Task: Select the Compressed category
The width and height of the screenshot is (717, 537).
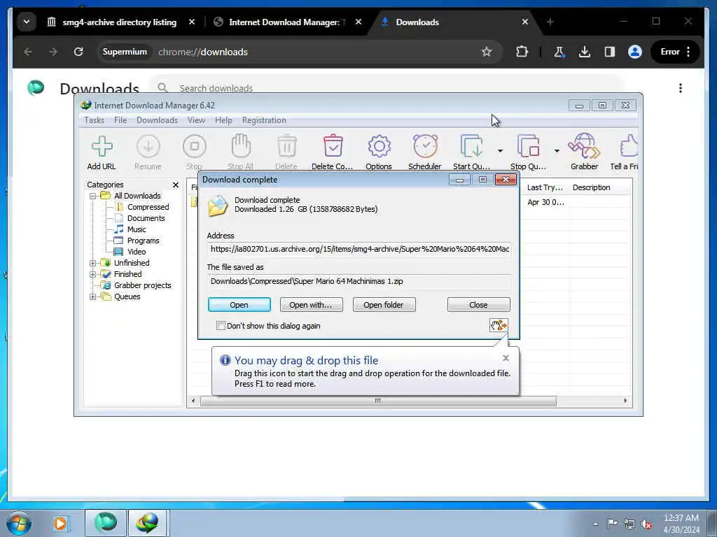Action: tap(148, 207)
